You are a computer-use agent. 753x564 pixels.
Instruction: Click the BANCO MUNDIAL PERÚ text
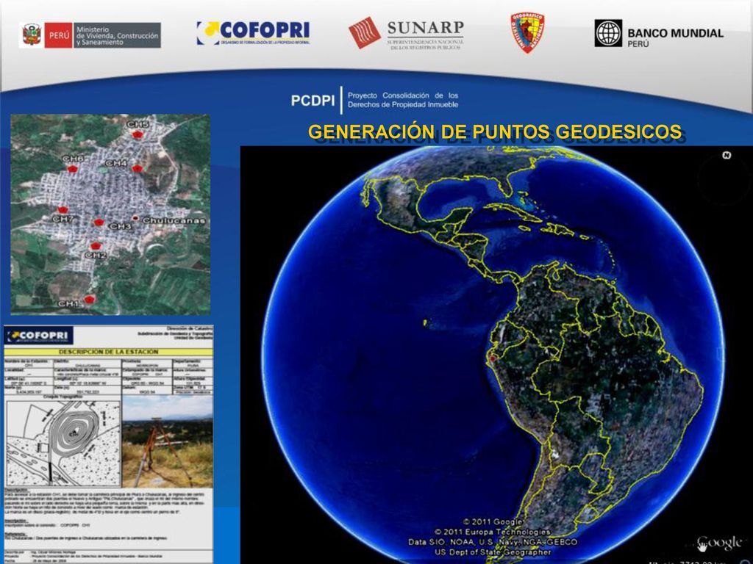(675, 37)
